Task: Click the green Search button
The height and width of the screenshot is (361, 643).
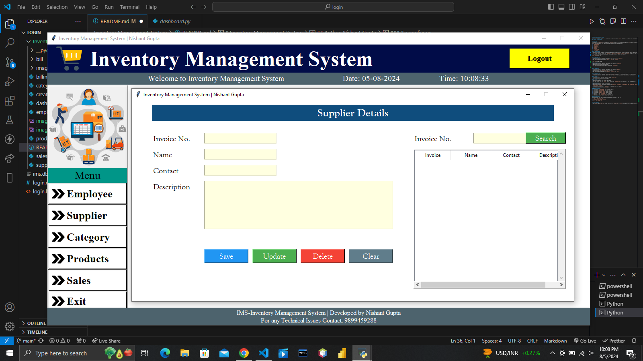Action: click(546, 138)
